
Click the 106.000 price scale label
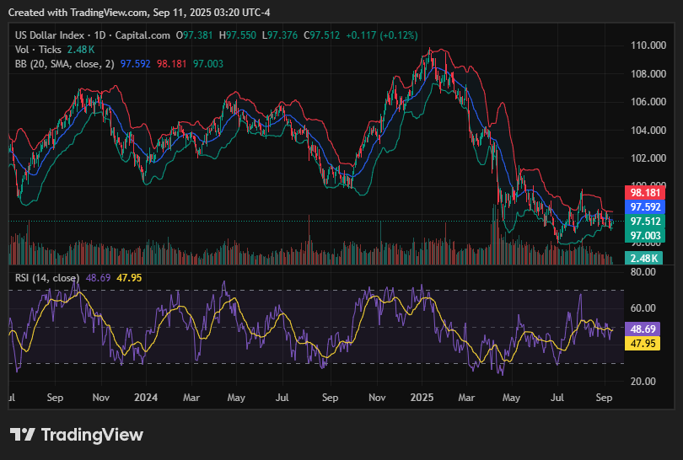click(x=648, y=102)
